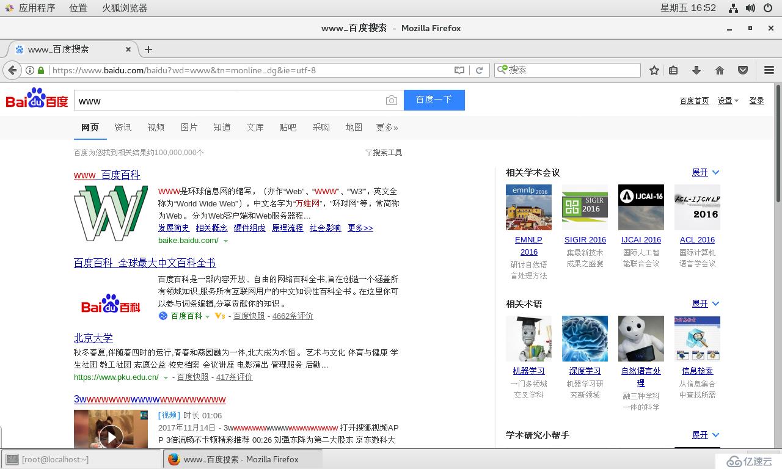This screenshot has height=469, width=782.
Task: Switch to 知道 search tab
Action: 222,128
